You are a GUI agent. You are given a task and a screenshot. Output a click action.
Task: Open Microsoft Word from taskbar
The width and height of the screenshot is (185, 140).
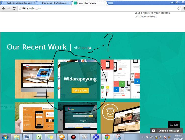27,137
